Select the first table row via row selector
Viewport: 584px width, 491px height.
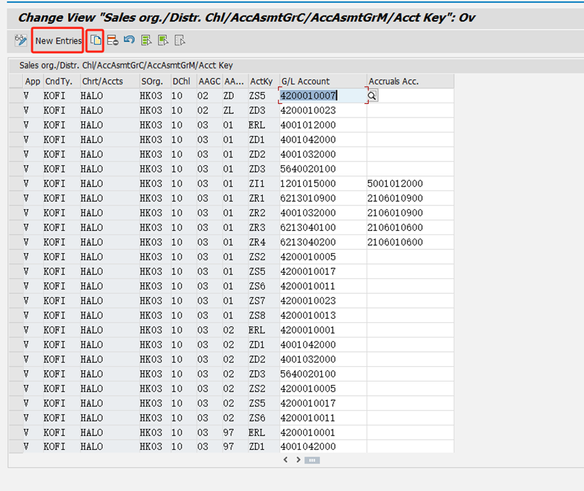(x=16, y=96)
